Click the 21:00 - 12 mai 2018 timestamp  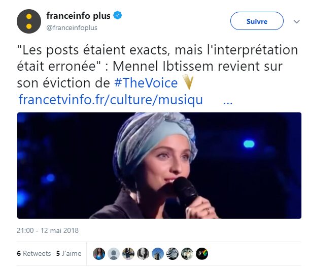click(x=48, y=230)
